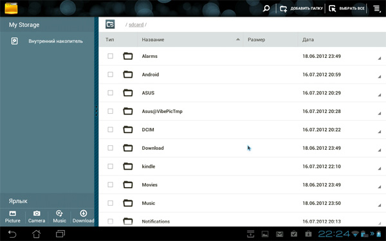Click the ВЫБРАТЬ ВСЕ button
386x241 pixels.
(x=347, y=8)
